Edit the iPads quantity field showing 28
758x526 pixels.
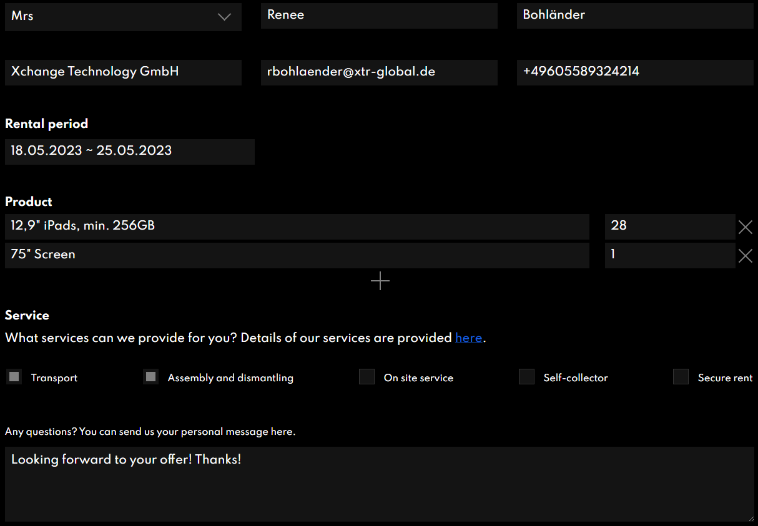669,226
